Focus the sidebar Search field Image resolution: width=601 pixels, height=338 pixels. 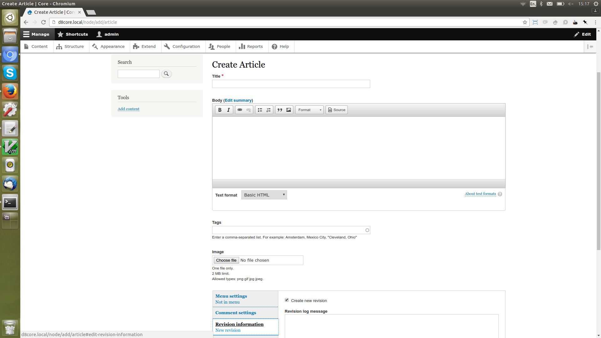(139, 74)
